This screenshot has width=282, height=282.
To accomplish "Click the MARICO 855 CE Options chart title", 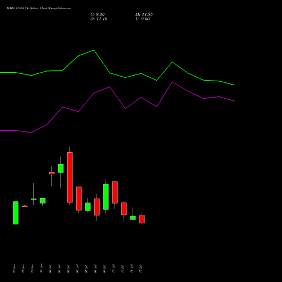I will click(x=39, y=8).
